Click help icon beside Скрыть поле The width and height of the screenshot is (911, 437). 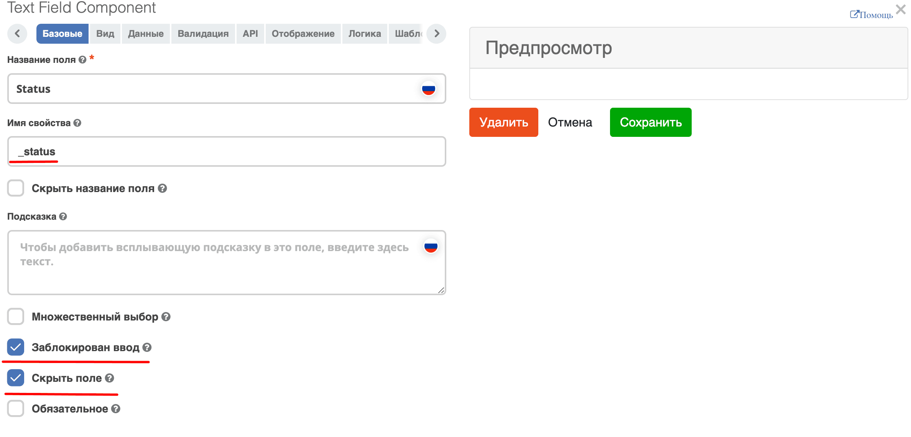110,378
